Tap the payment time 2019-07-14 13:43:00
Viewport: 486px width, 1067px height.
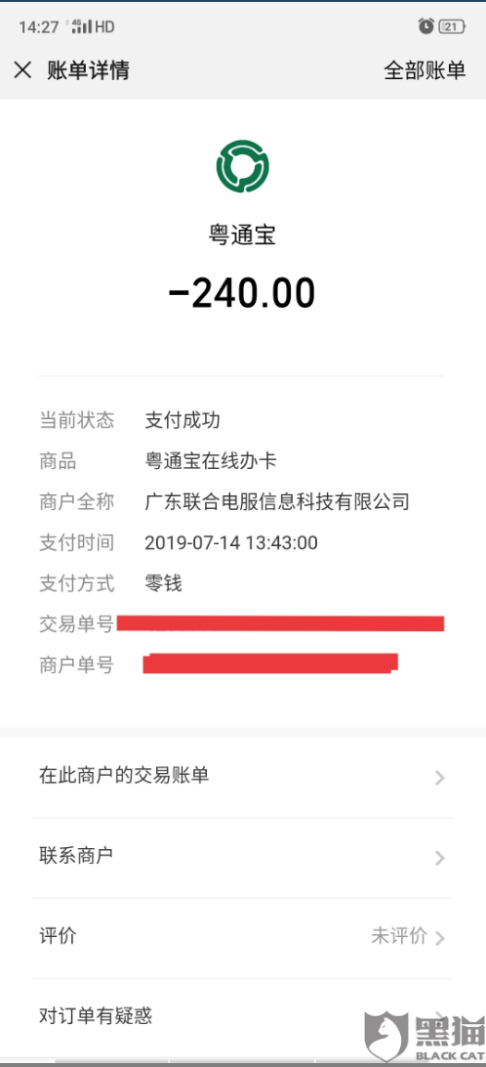pos(231,542)
